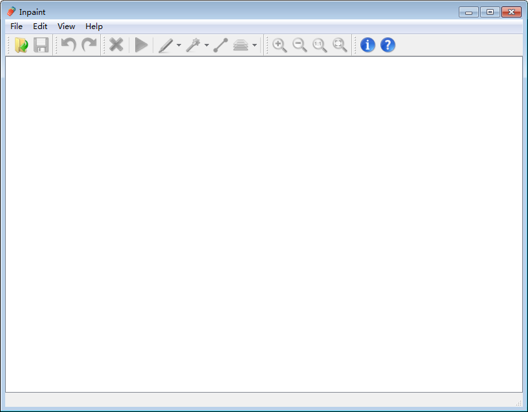528x412 pixels.
Task: Select the marker pencil tool
Action: 166,45
